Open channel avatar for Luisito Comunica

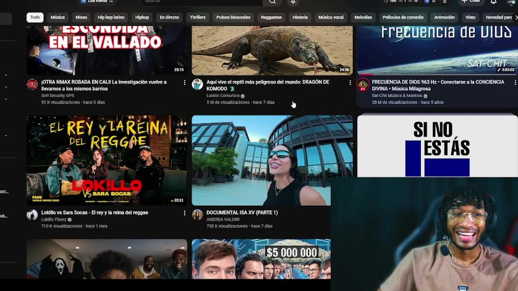[x=197, y=84]
